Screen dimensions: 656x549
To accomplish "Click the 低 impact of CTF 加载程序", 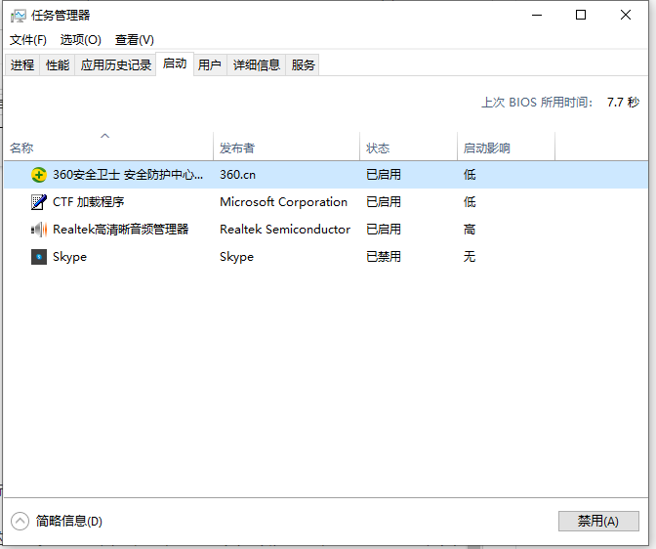I will (470, 202).
